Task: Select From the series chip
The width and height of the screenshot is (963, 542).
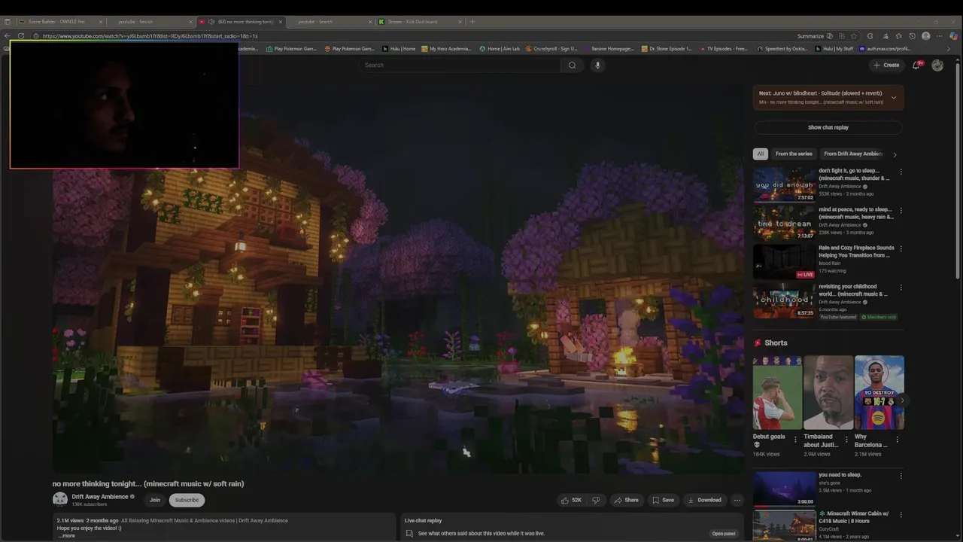Action: [x=794, y=154]
